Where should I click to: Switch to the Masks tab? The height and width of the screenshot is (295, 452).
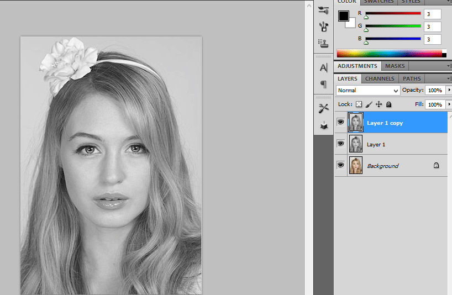tap(395, 66)
